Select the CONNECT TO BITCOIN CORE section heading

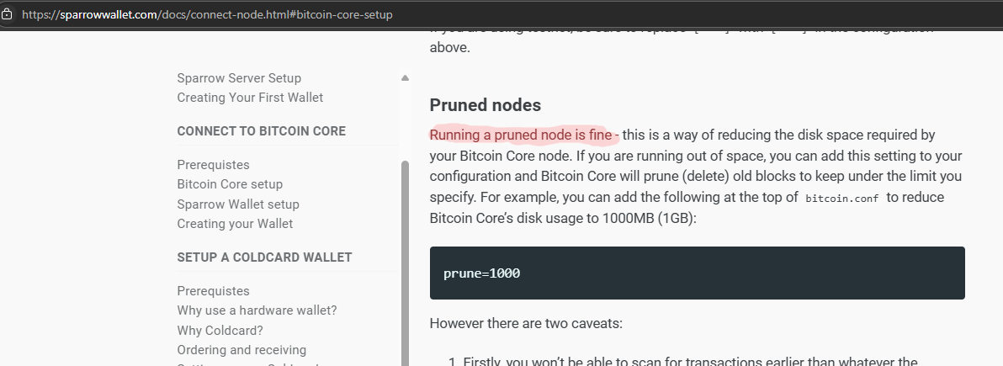(x=261, y=131)
